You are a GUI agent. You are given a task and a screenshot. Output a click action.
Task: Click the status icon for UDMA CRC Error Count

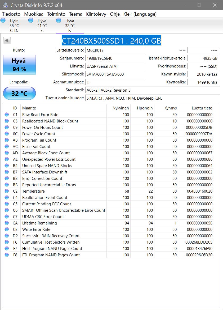[7, 216]
